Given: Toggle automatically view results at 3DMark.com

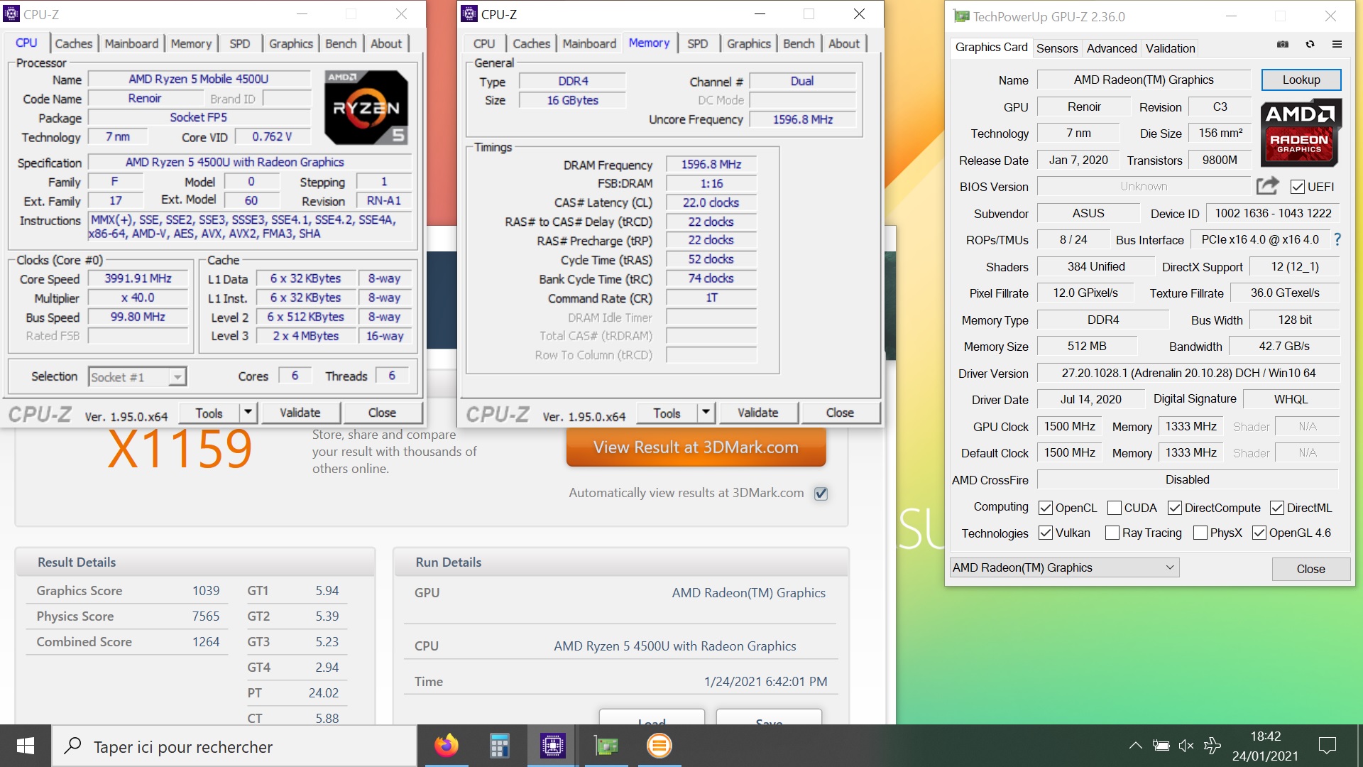Looking at the screenshot, I should (x=821, y=494).
